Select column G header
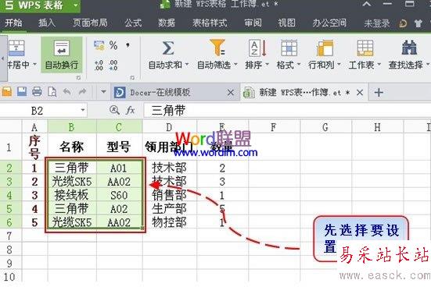This screenshot has width=431, height=287. pos(325,127)
